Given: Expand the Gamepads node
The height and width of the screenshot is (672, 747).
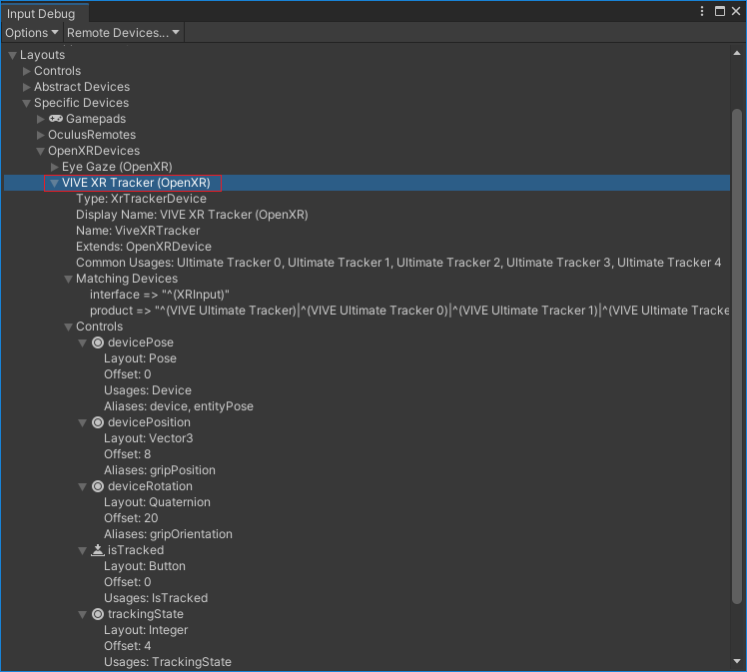Looking at the screenshot, I should tap(41, 119).
